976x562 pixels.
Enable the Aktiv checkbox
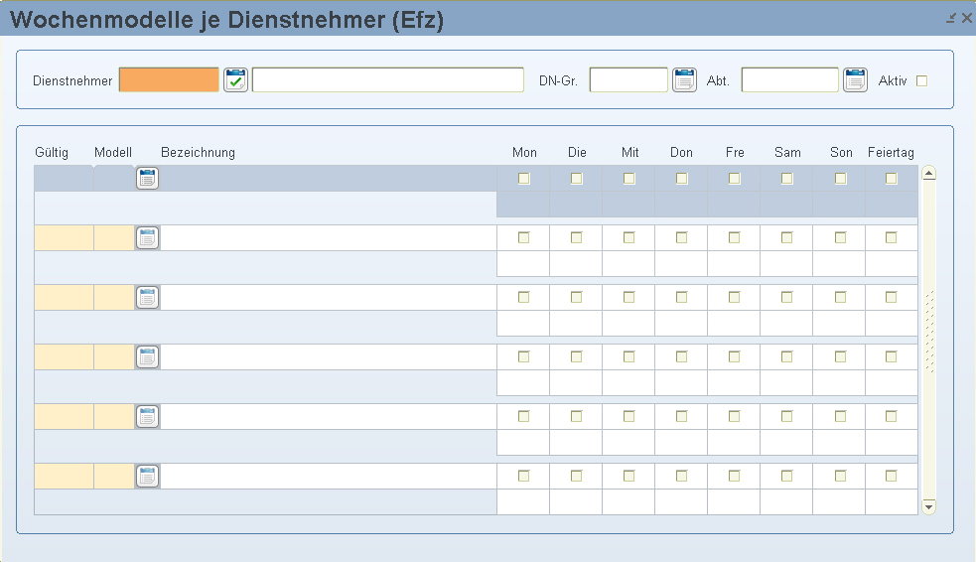click(921, 81)
